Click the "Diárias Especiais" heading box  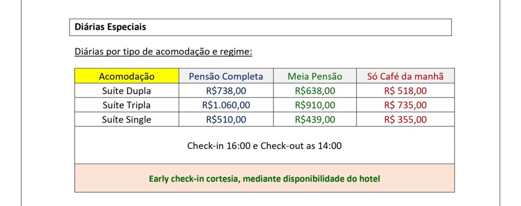pos(260,27)
